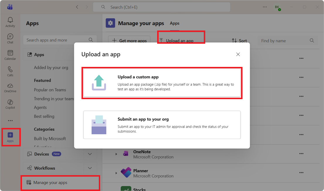Switch to the Apps tab
The image size is (324, 191).
click(x=174, y=23)
